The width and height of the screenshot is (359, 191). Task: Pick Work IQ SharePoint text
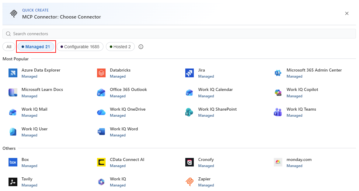pos(218,109)
